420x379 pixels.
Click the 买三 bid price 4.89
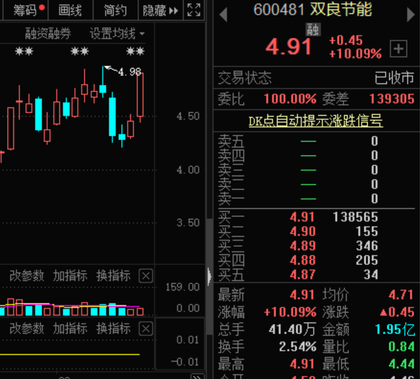coord(302,246)
